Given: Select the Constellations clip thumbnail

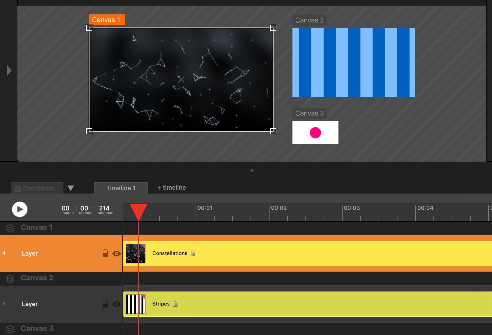Looking at the screenshot, I should 136,253.
